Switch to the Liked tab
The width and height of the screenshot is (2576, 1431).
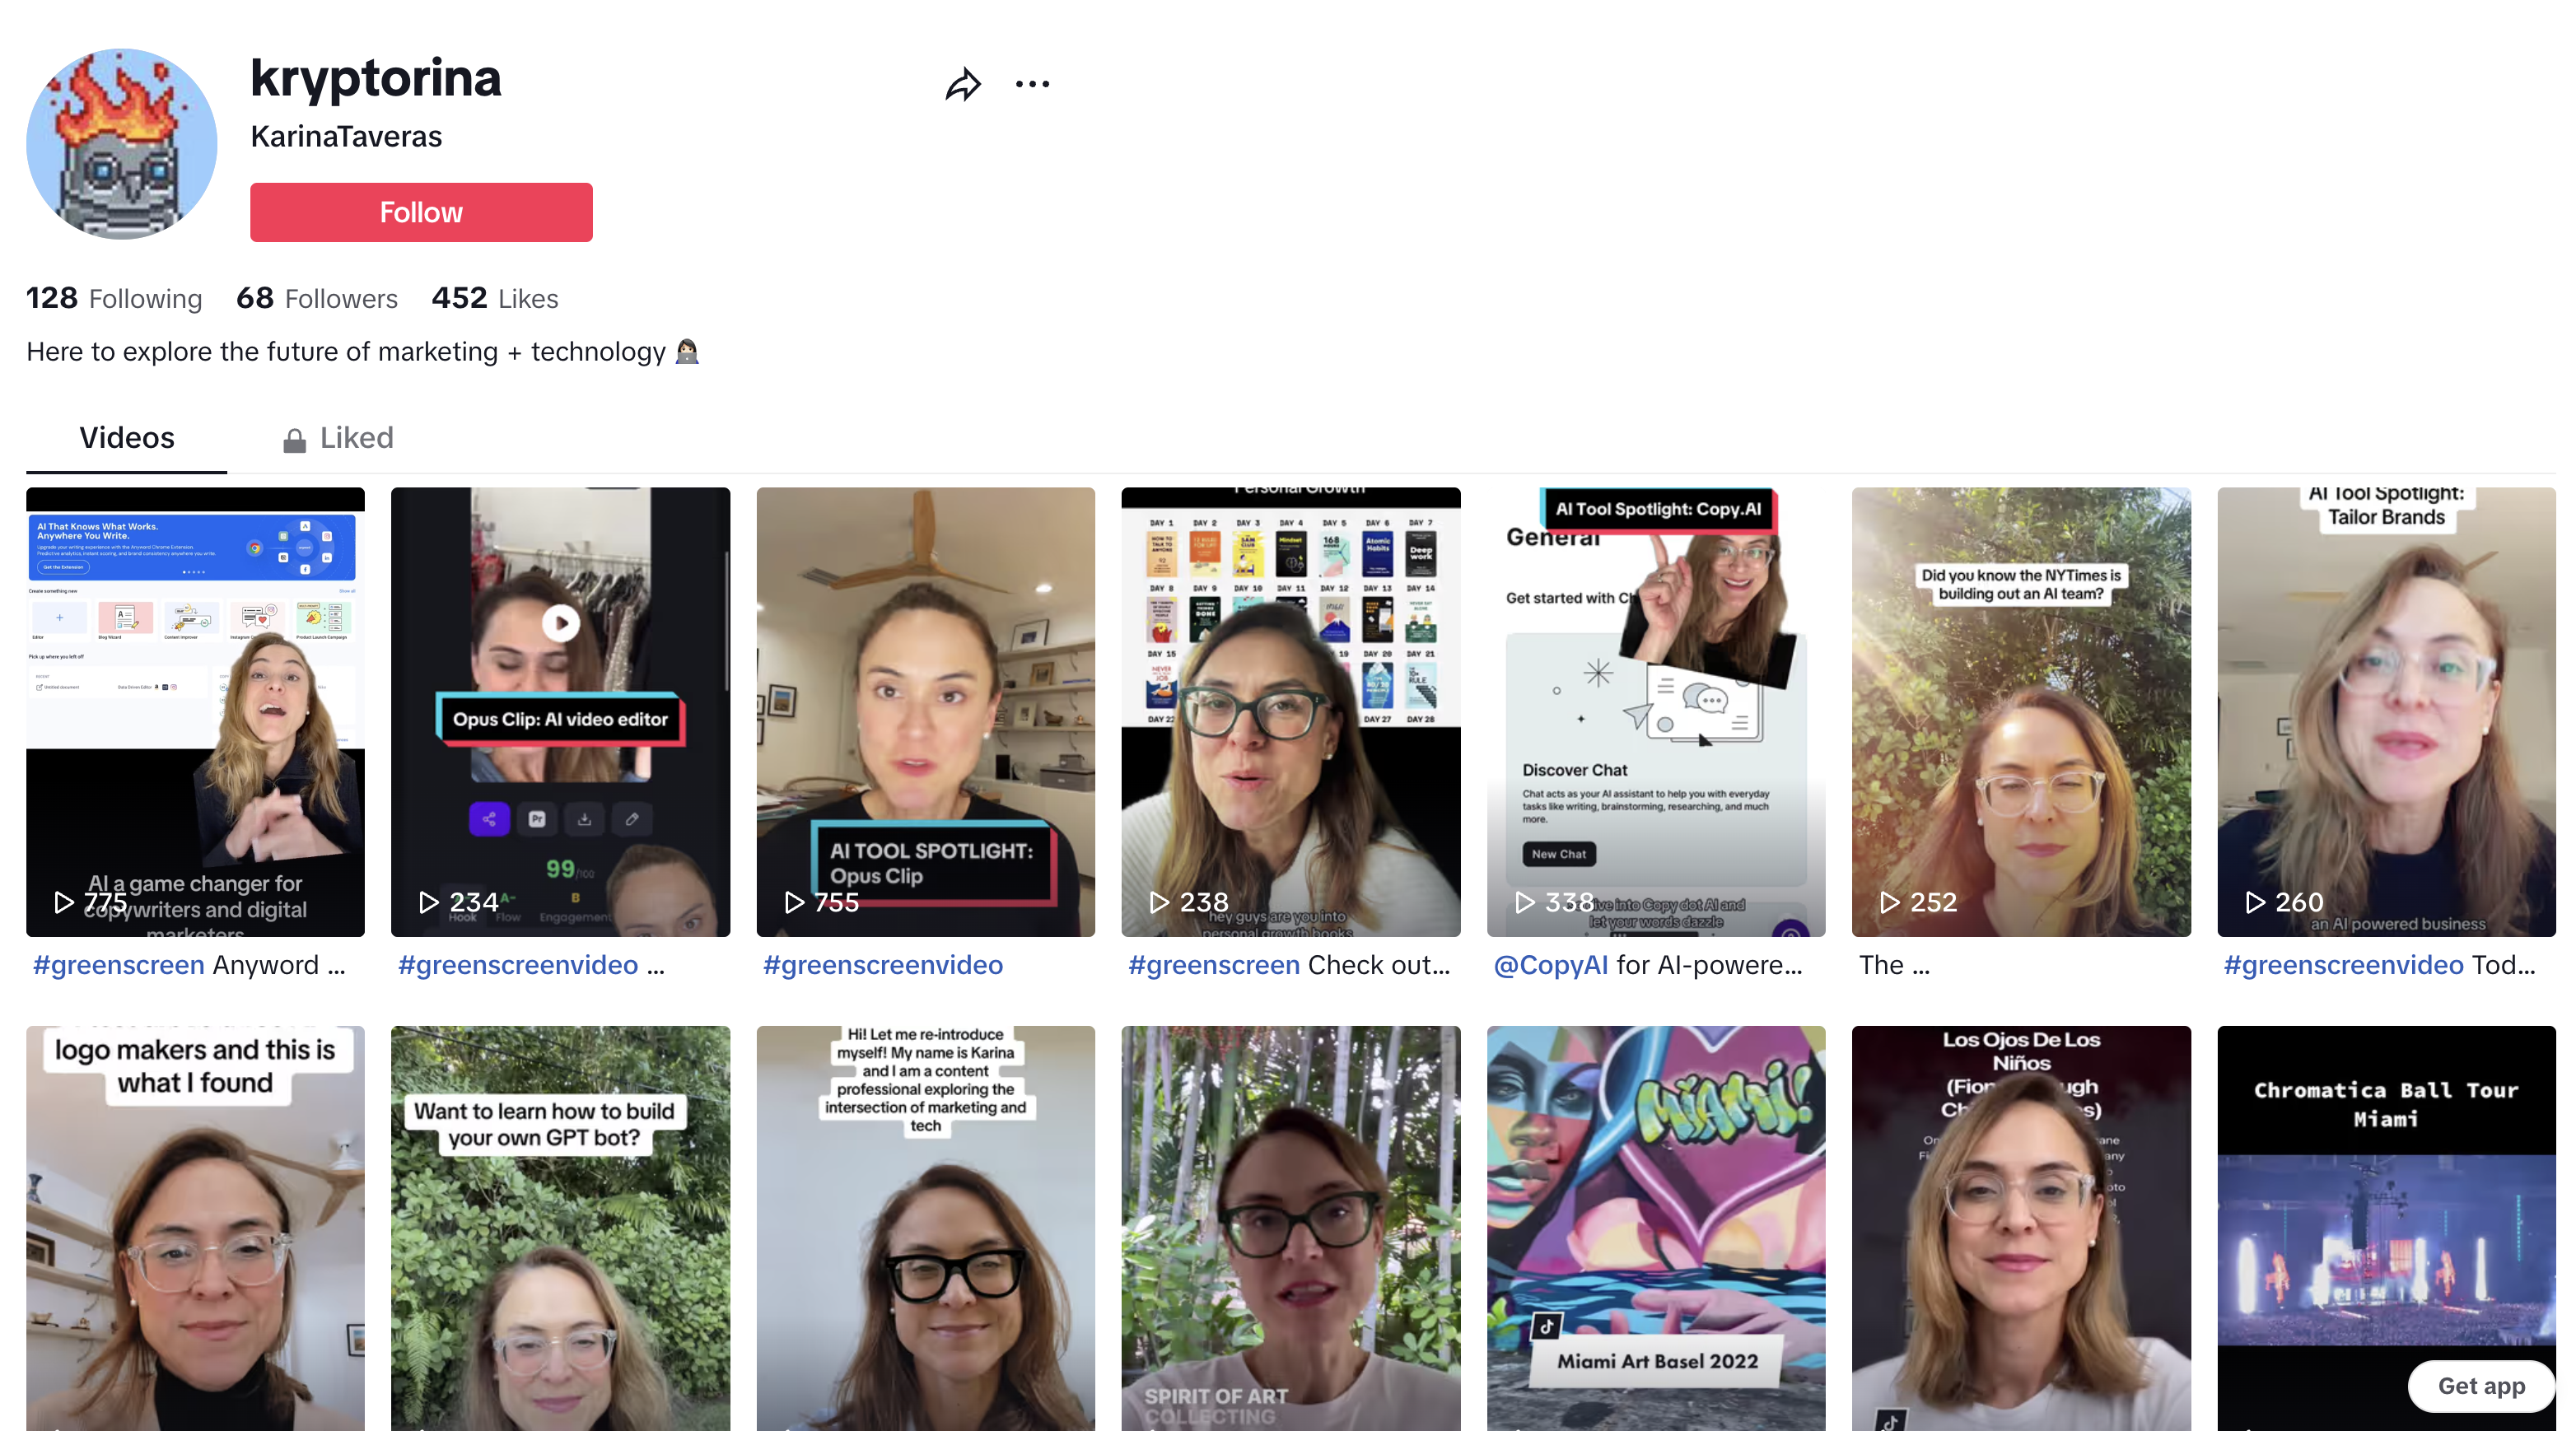(x=356, y=438)
